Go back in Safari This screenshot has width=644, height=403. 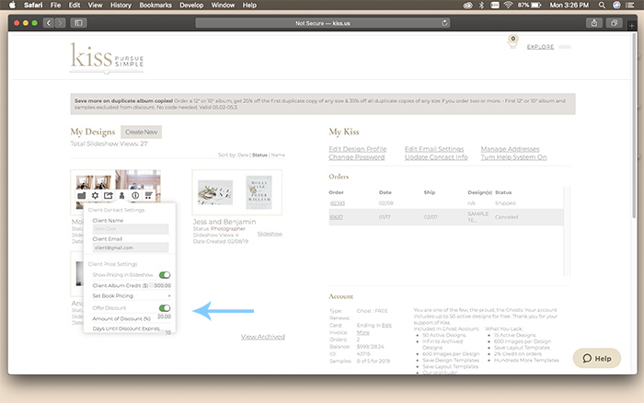point(49,23)
